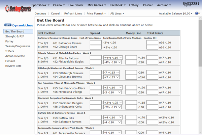Screen dimensions: 202x135
Task: Go to Live Dealer
Action: pyautogui.click(x=76, y=5)
